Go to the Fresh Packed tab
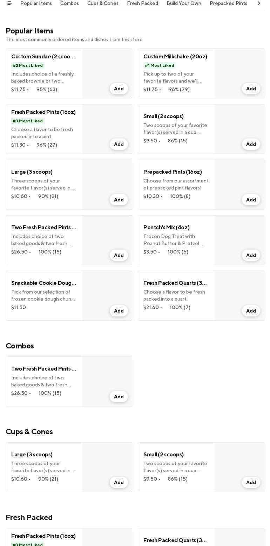Viewport: 270px width, 546px height. [142, 3]
